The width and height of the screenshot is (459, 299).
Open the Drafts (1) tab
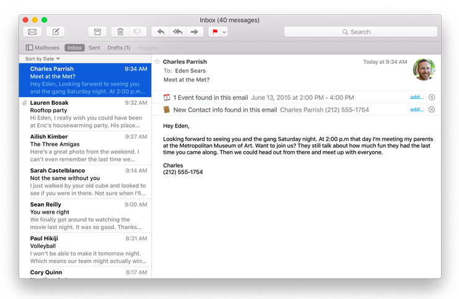(x=118, y=48)
